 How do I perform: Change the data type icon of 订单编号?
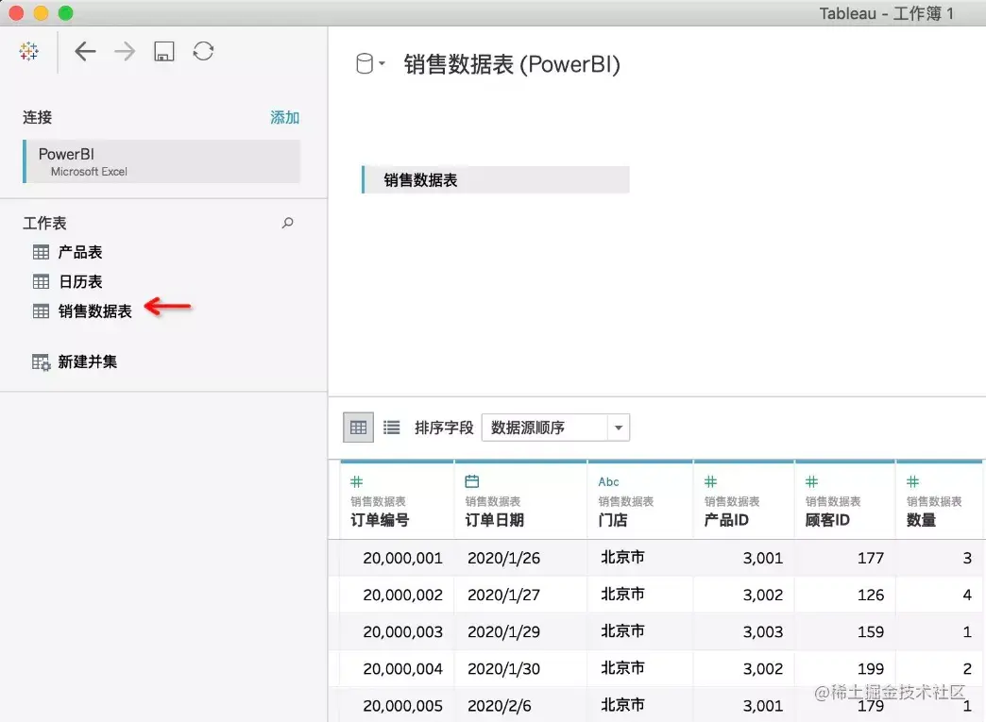click(x=357, y=482)
